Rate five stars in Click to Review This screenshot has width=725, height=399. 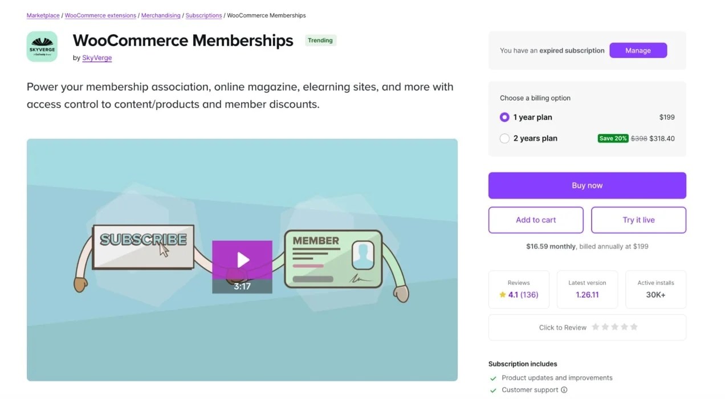634,327
